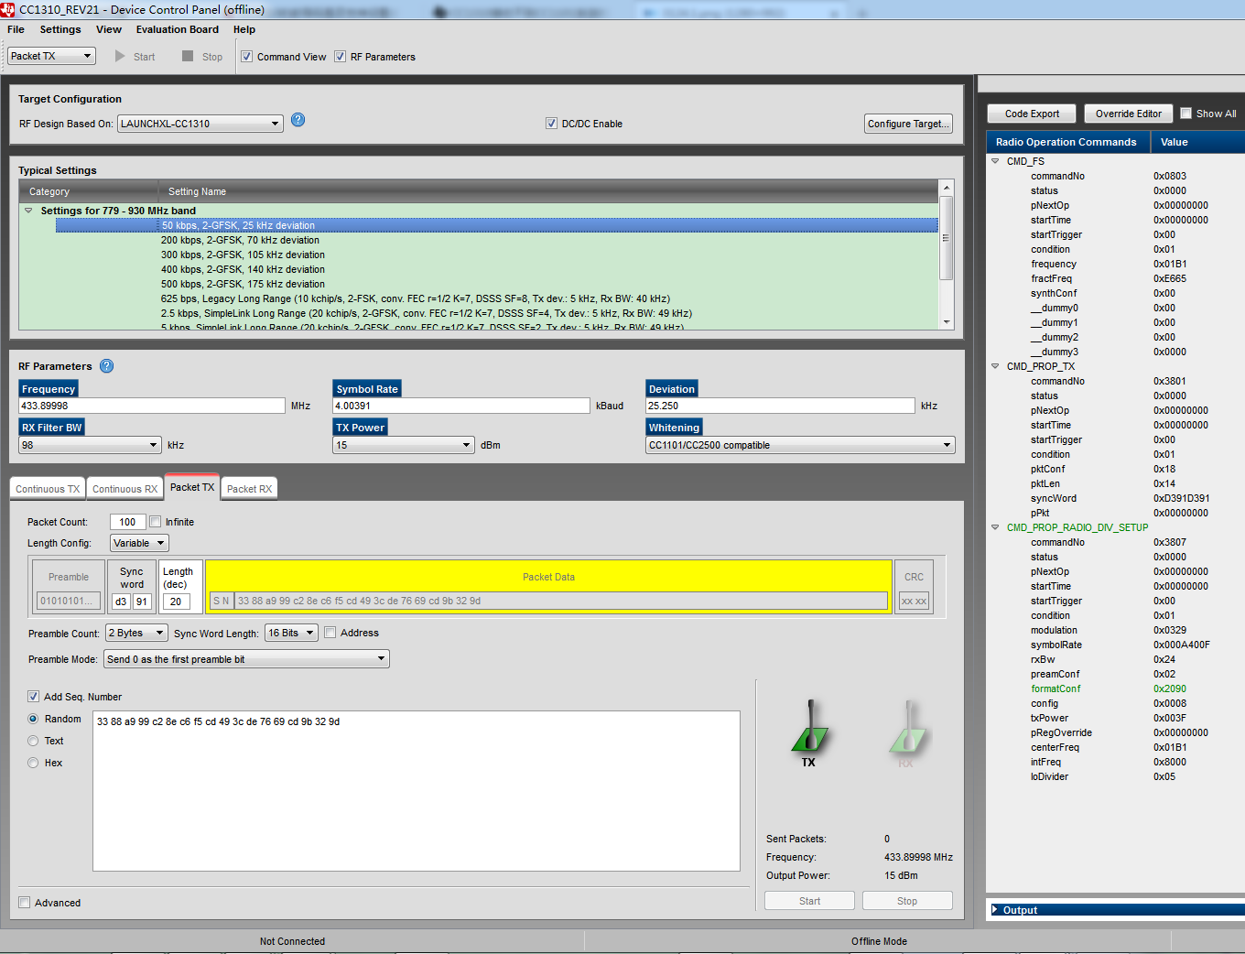The width and height of the screenshot is (1245, 954).
Task: Switch to the Packet RX tab
Action: [x=249, y=489]
